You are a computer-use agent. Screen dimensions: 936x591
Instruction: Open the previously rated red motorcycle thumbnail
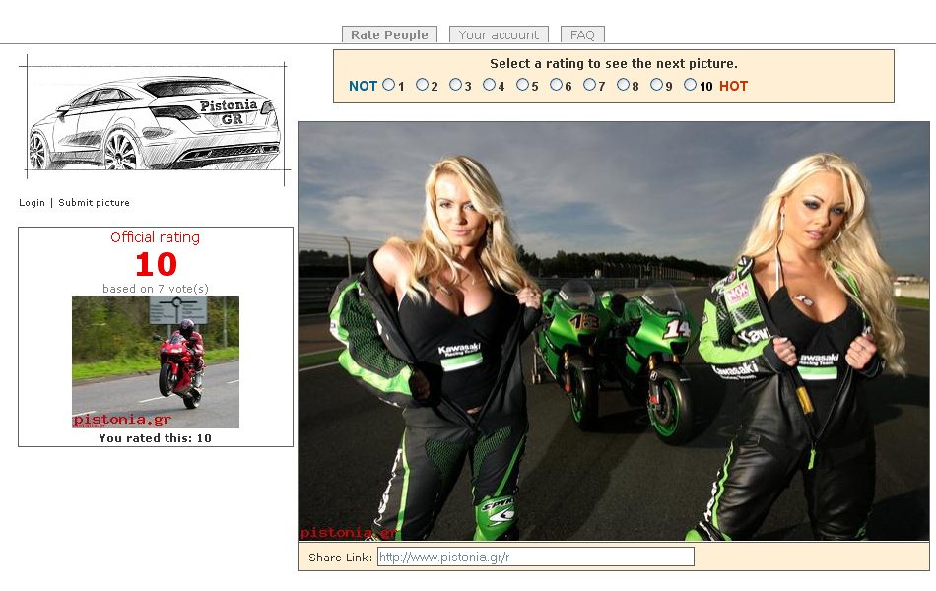[x=156, y=361]
